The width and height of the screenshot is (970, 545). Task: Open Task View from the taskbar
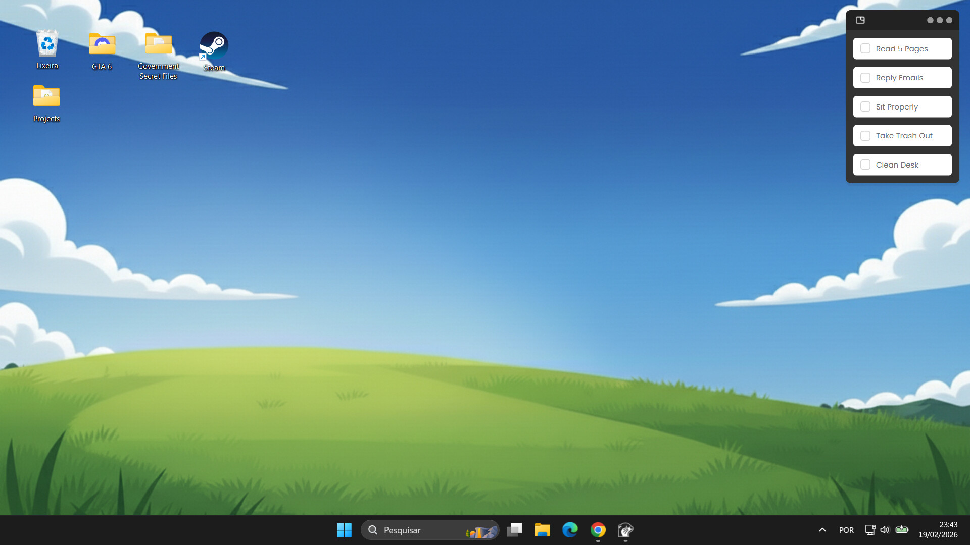[515, 530]
